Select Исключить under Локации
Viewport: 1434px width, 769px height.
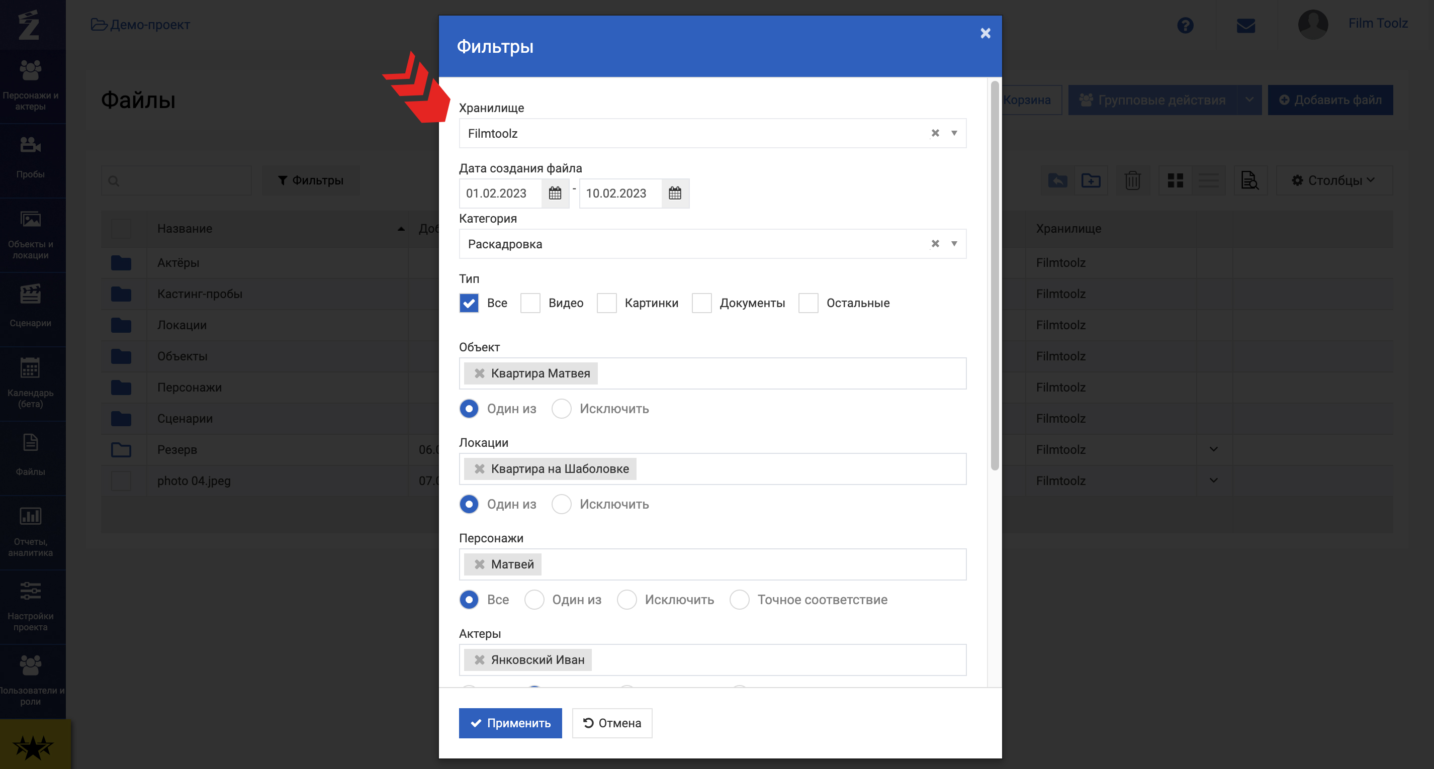(x=561, y=504)
